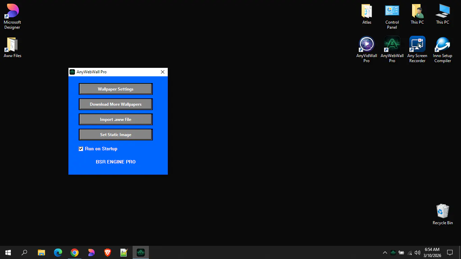Click the BSR ENGINE PRO label
Screen dimensions: 461x259
(x=116, y=162)
